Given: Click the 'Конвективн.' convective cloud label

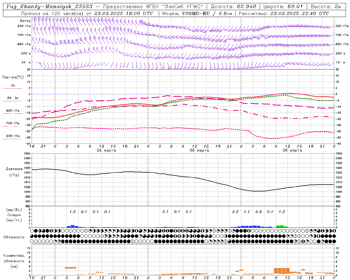Looking at the screenshot, I should 14,256.
